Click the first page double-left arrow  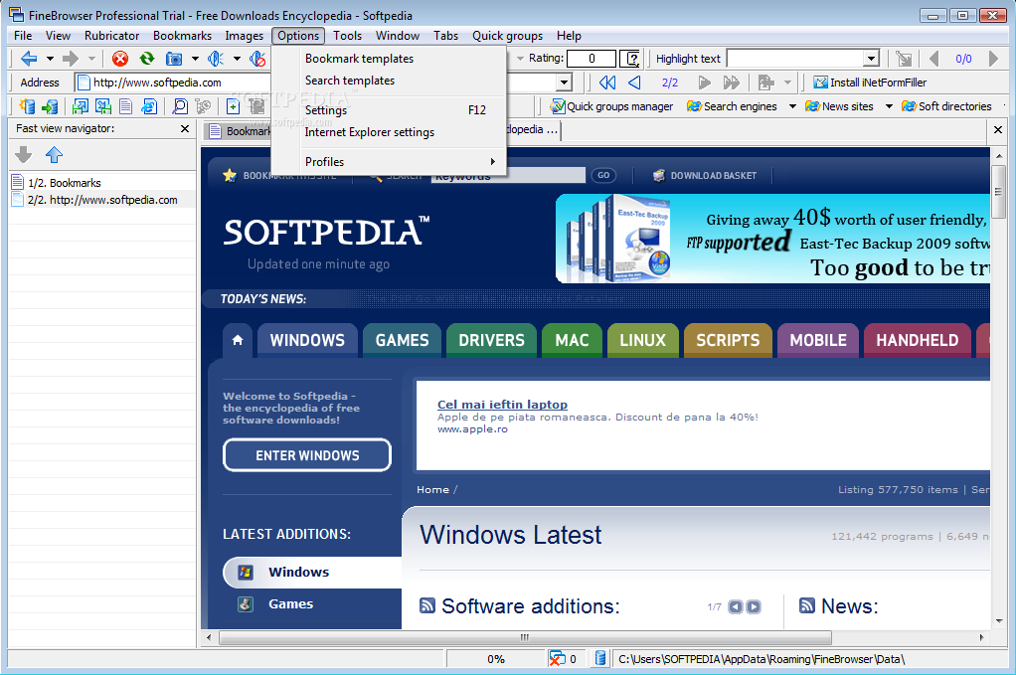coord(607,83)
